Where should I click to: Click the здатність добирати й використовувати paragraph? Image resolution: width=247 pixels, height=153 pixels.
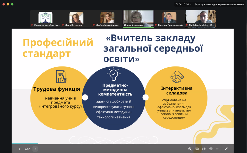pyautogui.click(x=114, y=109)
